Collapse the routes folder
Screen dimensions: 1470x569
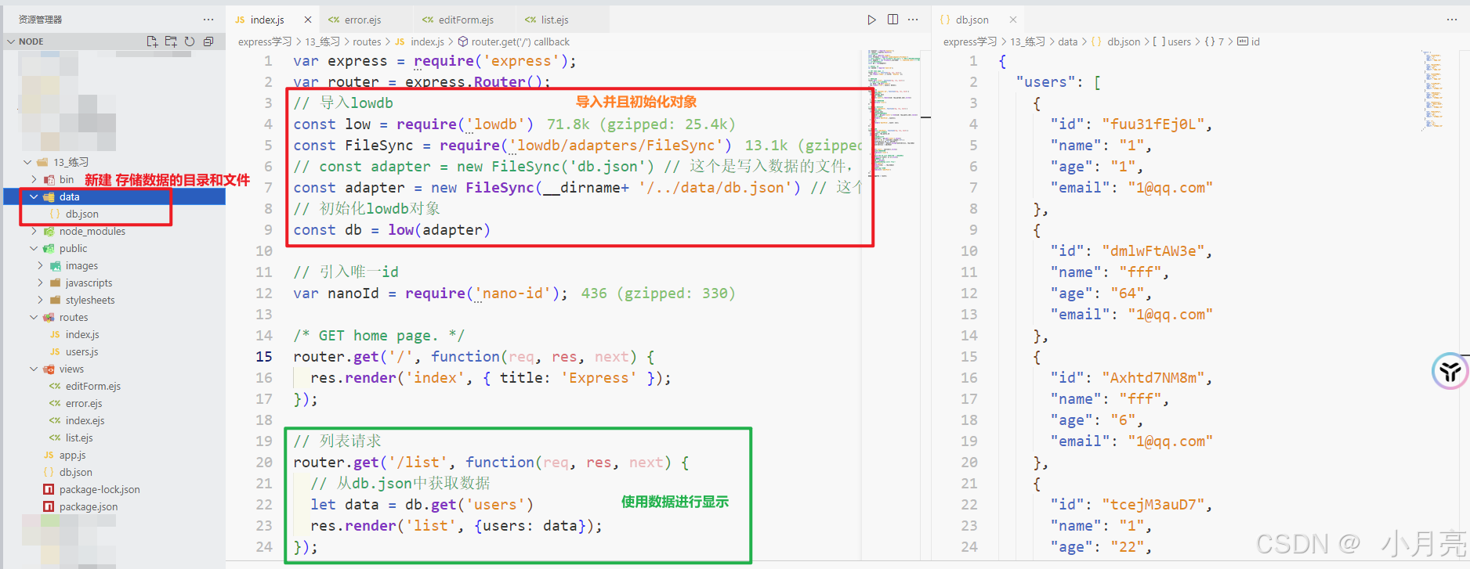click(34, 317)
